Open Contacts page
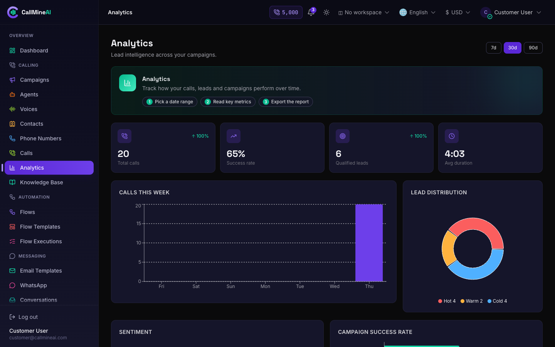555x347 pixels. click(49, 124)
